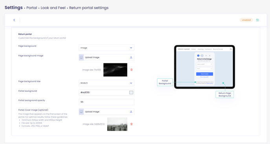The image size is (270, 144).
Task: Go back using the left chevron arrow
Action: pyautogui.click(x=14, y=20)
